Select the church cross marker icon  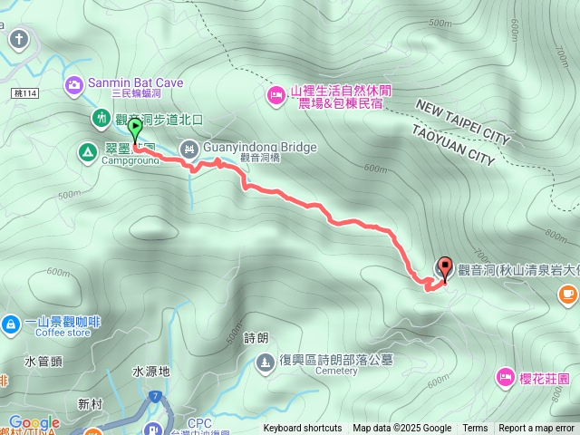[19, 40]
